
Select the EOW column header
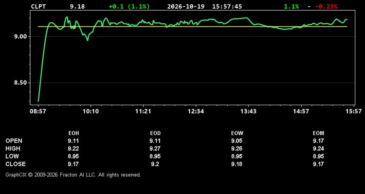[x=237, y=133]
